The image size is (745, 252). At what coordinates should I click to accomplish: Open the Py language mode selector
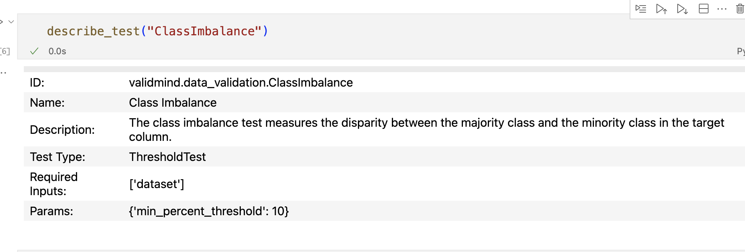coord(742,51)
